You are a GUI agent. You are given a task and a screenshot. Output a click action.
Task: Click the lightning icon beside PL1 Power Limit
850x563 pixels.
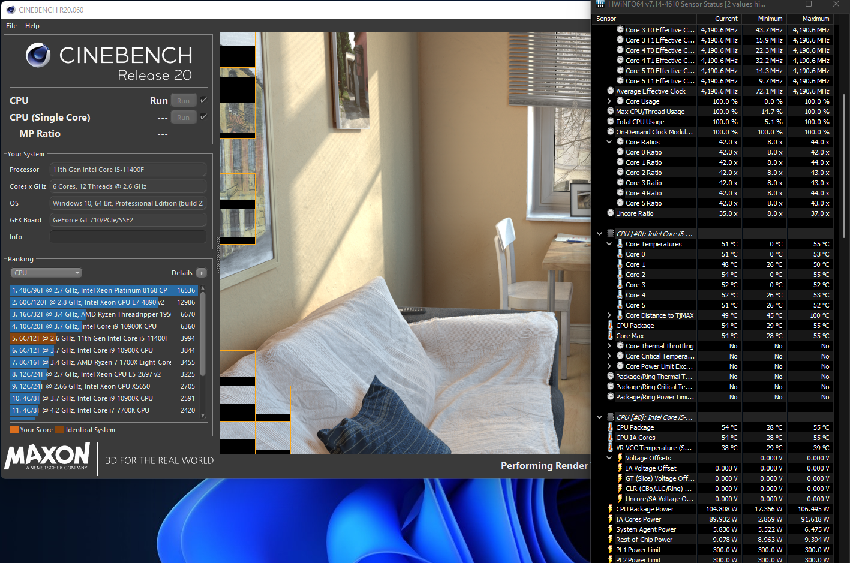[x=611, y=550]
